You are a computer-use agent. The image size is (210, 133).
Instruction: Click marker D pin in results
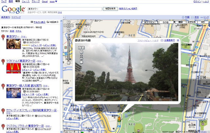click(3, 111)
